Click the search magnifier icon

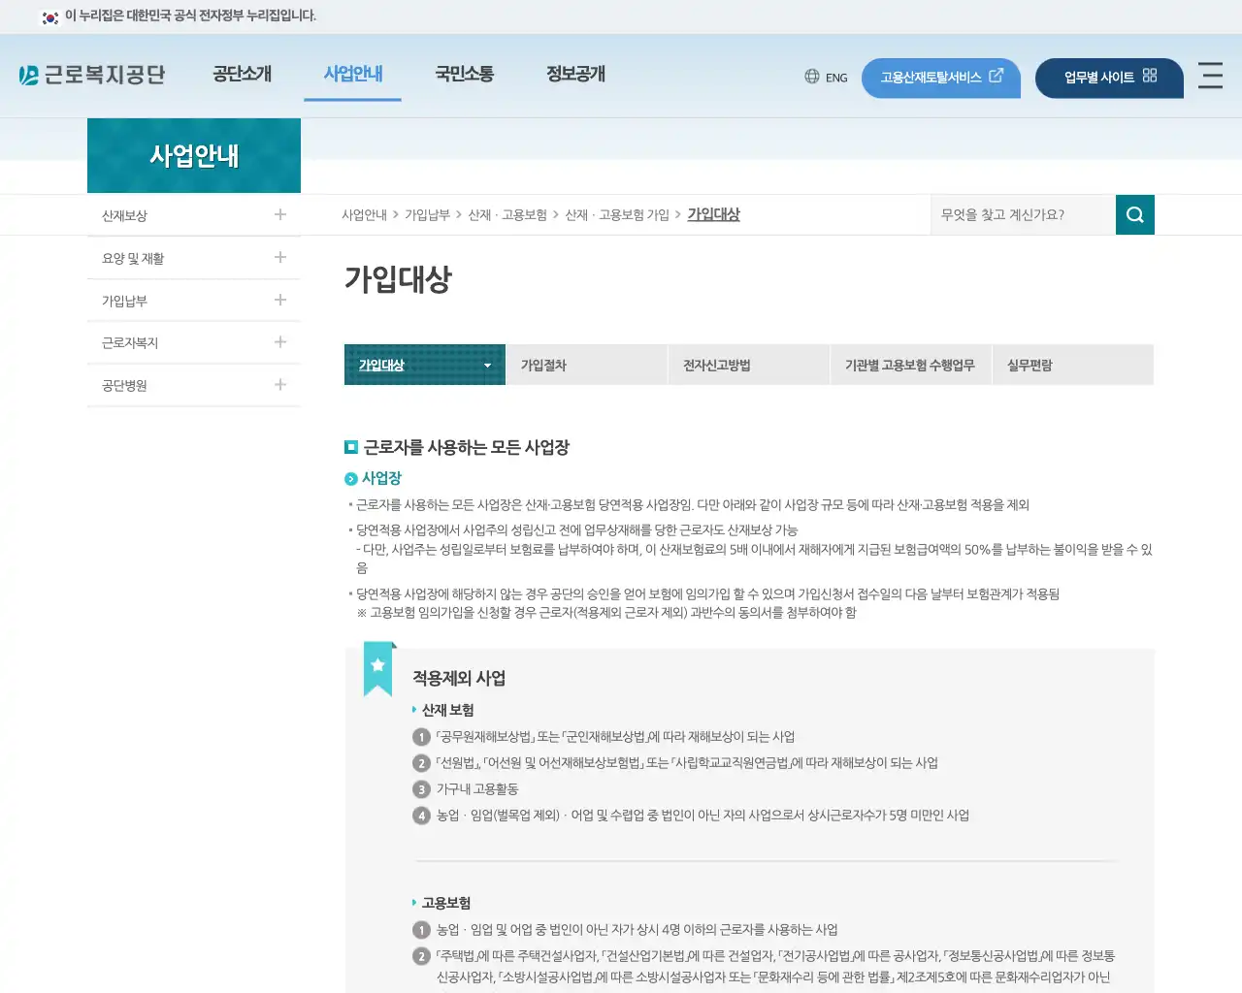point(1134,214)
